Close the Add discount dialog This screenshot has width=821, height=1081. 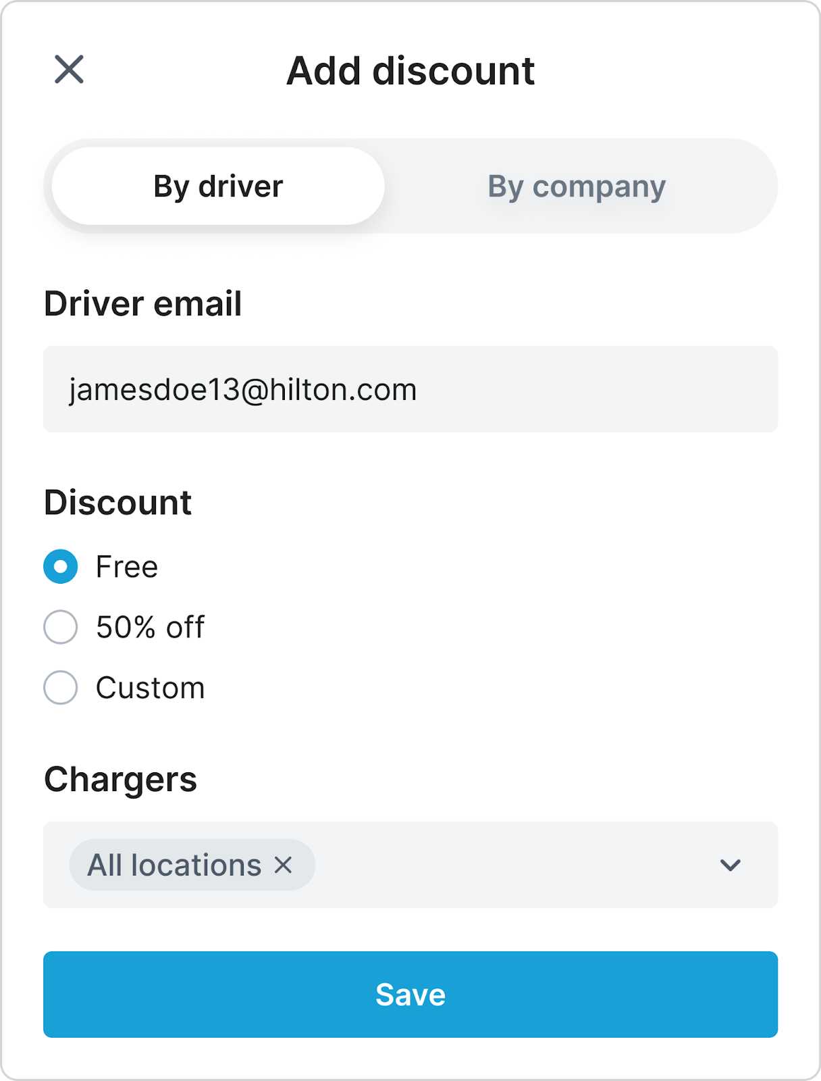pos(69,70)
